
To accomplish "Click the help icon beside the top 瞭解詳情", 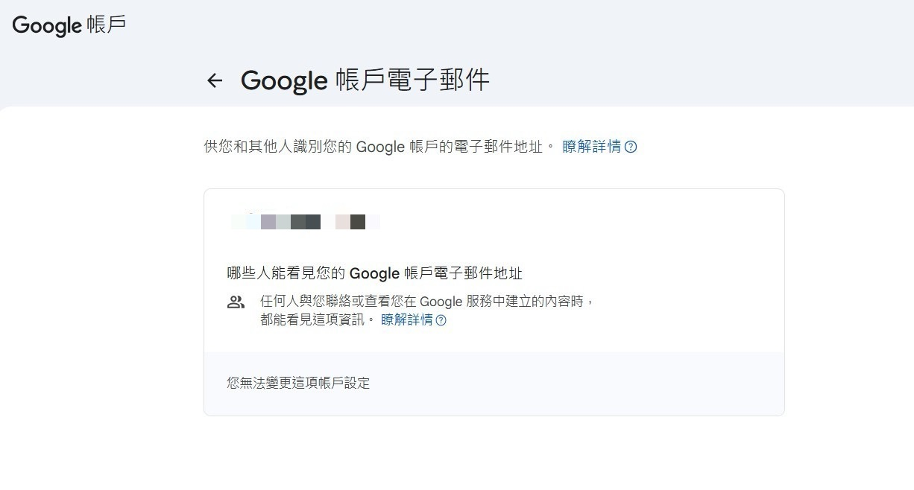I will coord(631,147).
